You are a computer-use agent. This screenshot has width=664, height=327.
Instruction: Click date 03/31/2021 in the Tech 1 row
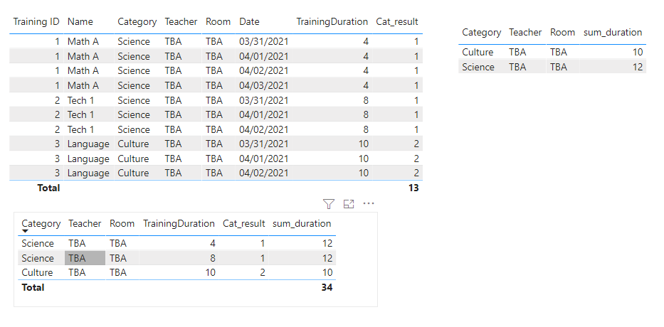click(264, 100)
